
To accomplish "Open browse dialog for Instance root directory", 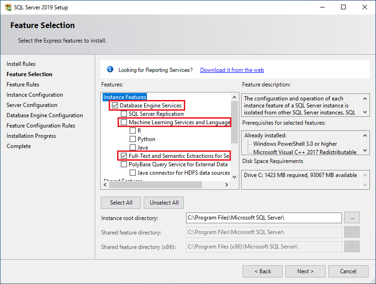I will [x=352, y=217].
